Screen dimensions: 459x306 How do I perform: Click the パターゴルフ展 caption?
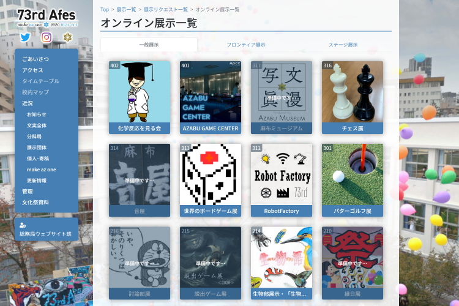[353, 211]
